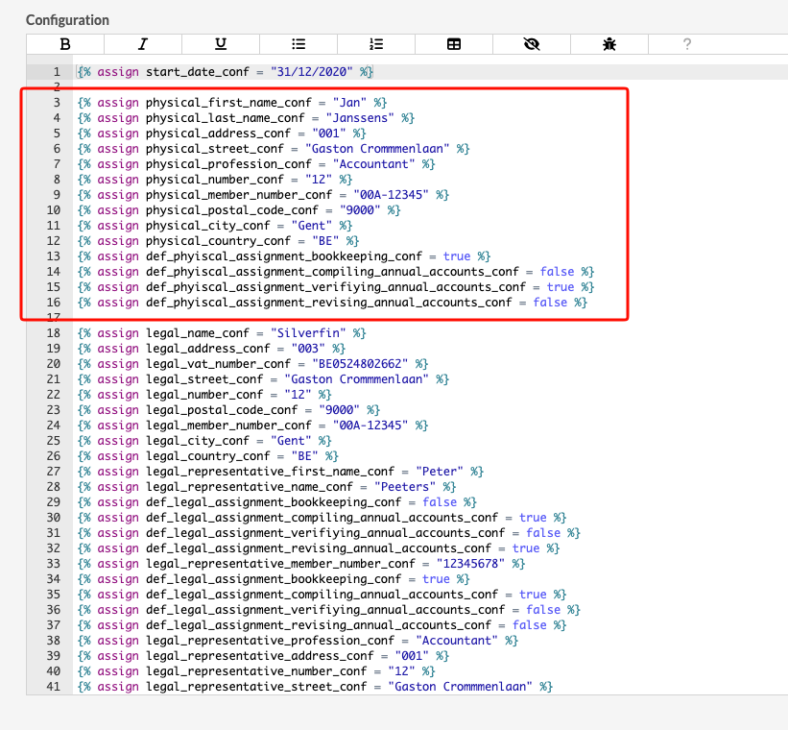The width and height of the screenshot is (788, 730).
Task: Insert a bulleted list
Action: [298, 44]
